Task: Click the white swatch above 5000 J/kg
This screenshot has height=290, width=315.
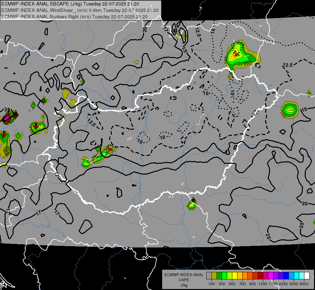Action: [307, 276]
